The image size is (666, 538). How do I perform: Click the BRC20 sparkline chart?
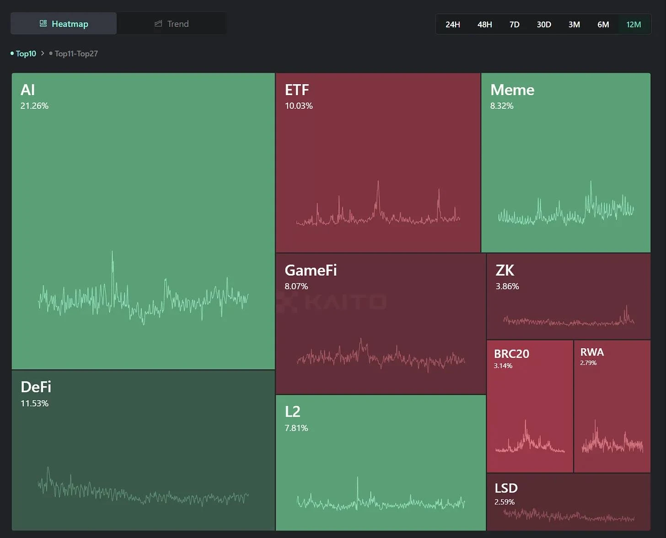click(x=529, y=440)
